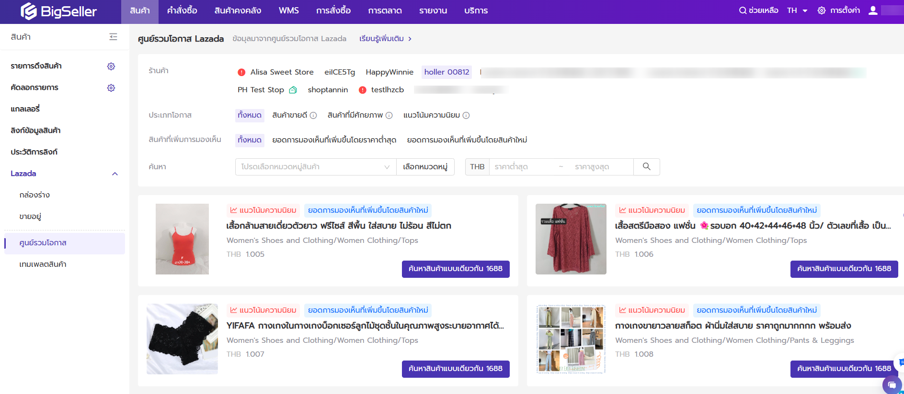Open settings gear next to คัดลอกรายการ
904x394 pixels.
(111, 88)
